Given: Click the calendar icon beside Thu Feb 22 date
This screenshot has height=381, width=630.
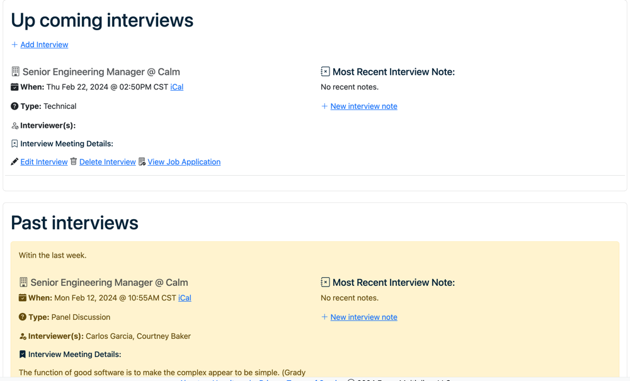Looking at the screenshot, I should click(x=14, y=87).
